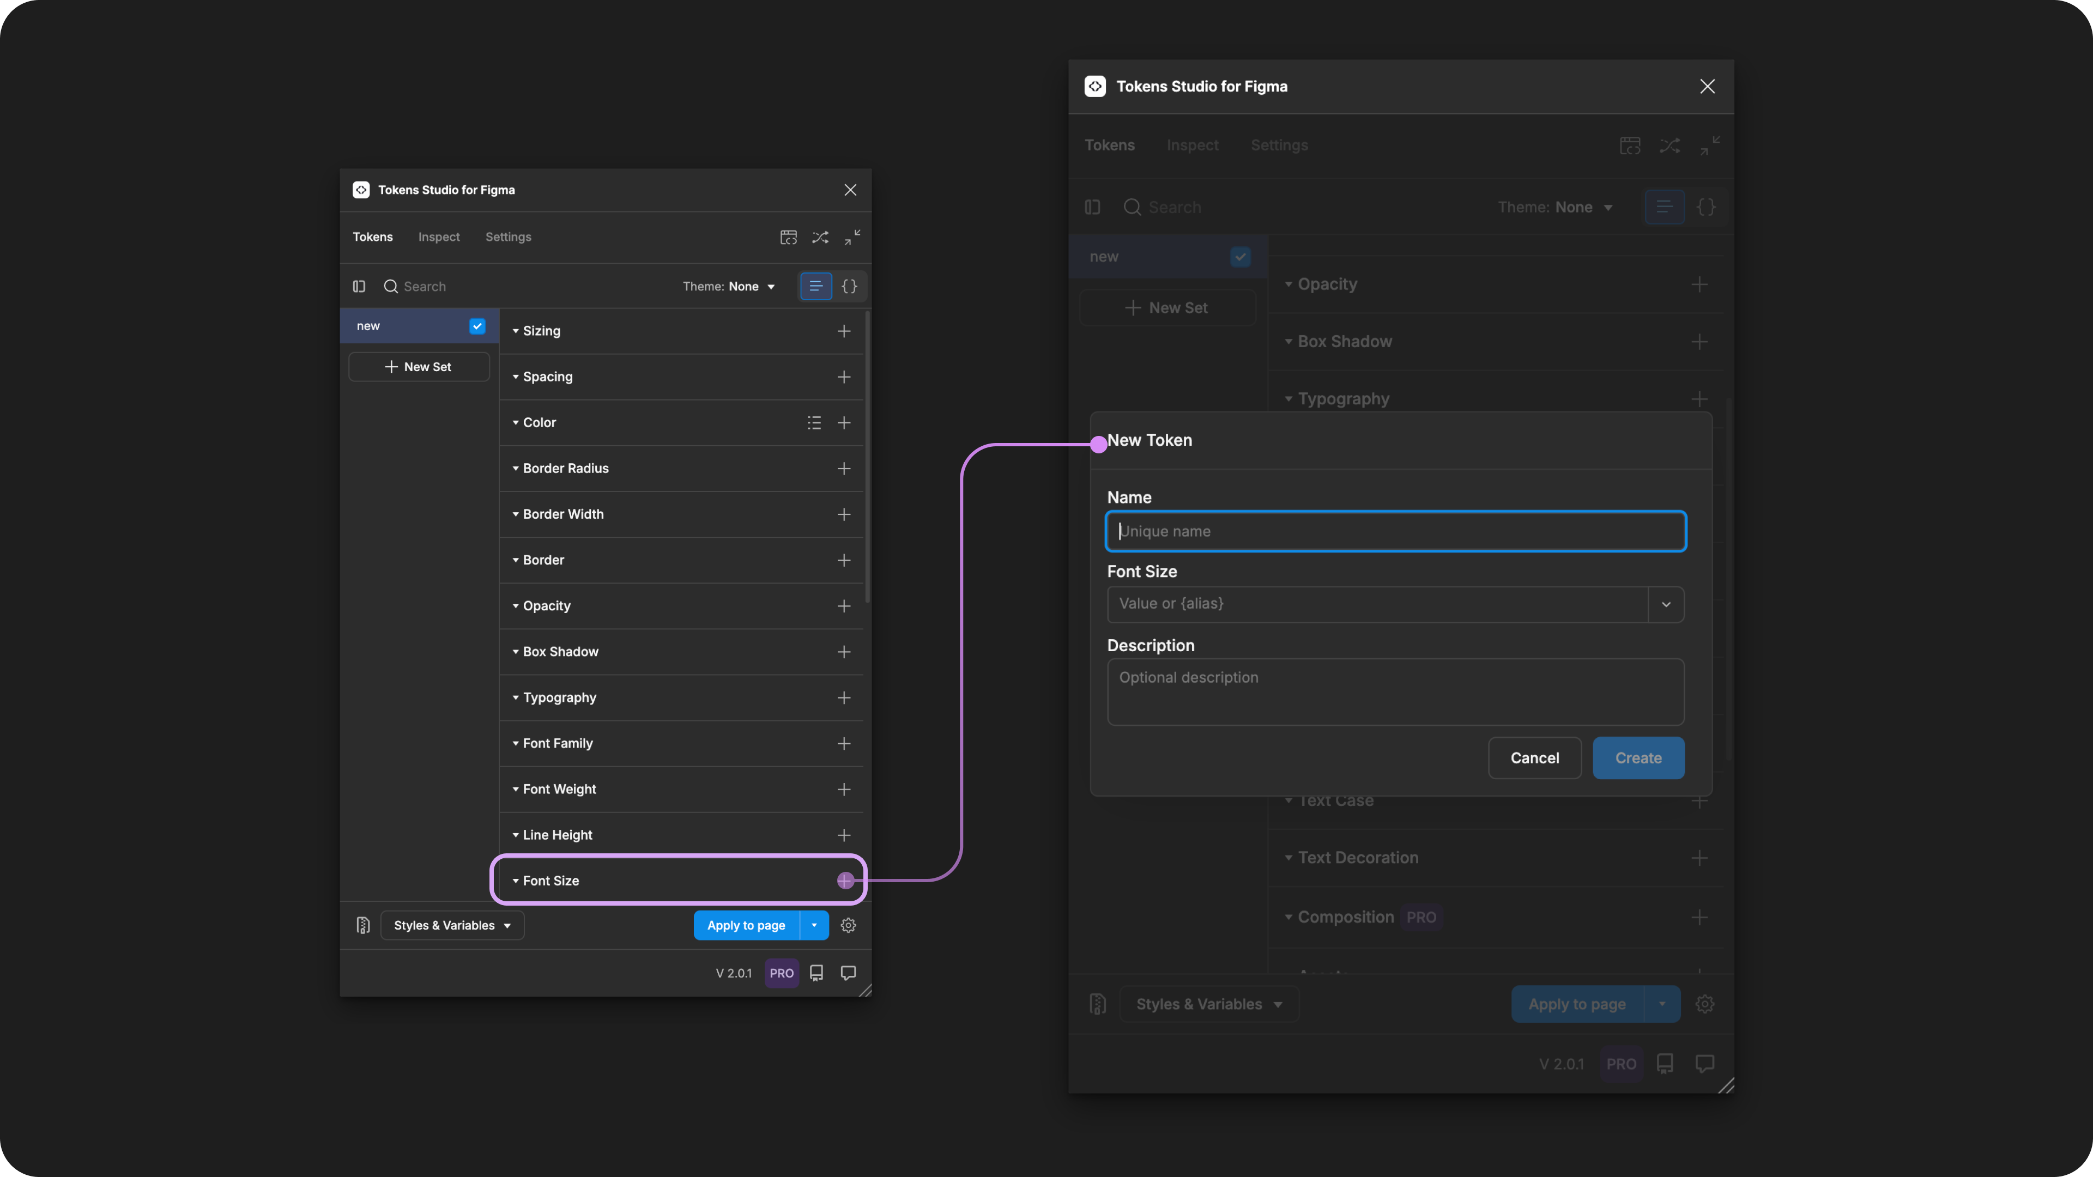Collapse the Spacing group
The image size is (2093, 1177).
click(515, 377)
